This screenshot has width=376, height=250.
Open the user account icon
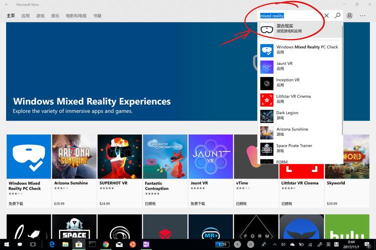(349, 16)
